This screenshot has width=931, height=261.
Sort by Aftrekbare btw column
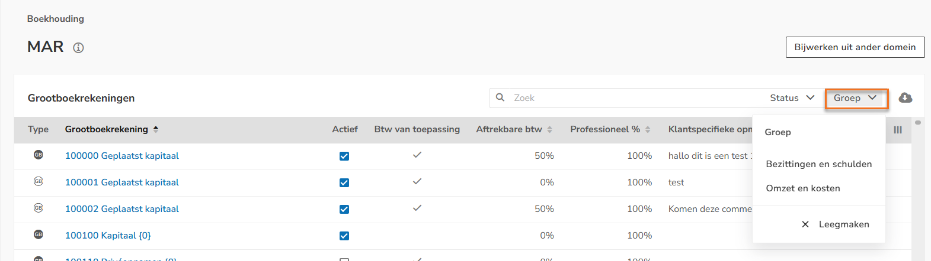[514, 129]
